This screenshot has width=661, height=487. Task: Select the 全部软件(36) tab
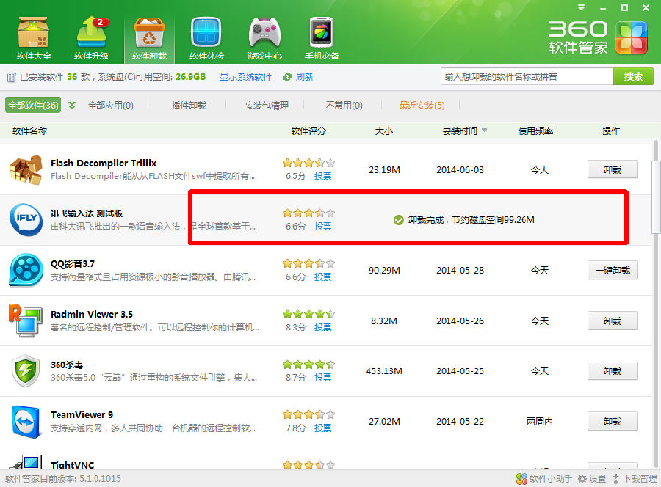[33, 105]
